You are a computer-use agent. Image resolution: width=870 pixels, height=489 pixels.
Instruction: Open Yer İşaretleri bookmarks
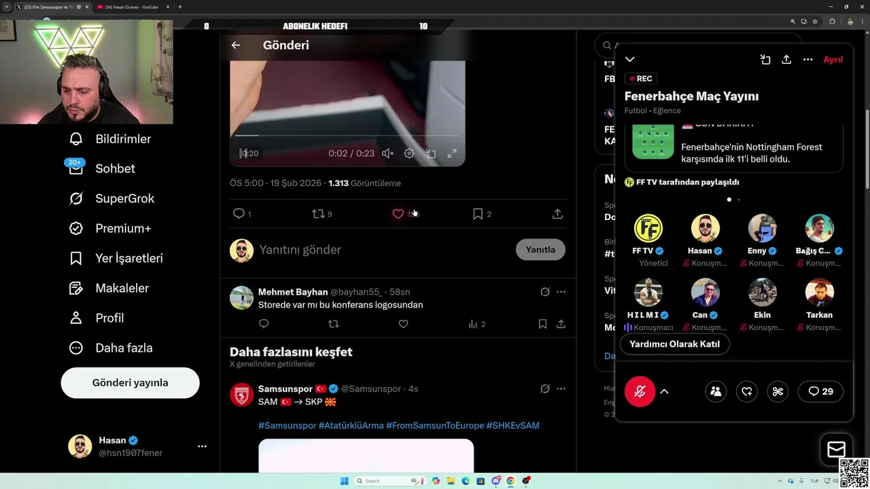[x=116, y=258]
